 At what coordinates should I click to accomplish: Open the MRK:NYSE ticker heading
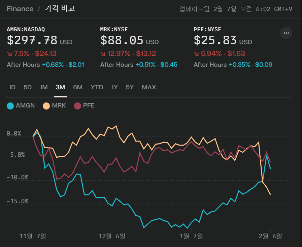click(114, 29)
